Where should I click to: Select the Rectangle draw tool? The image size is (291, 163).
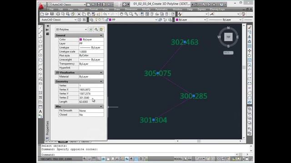click(40, 46)
